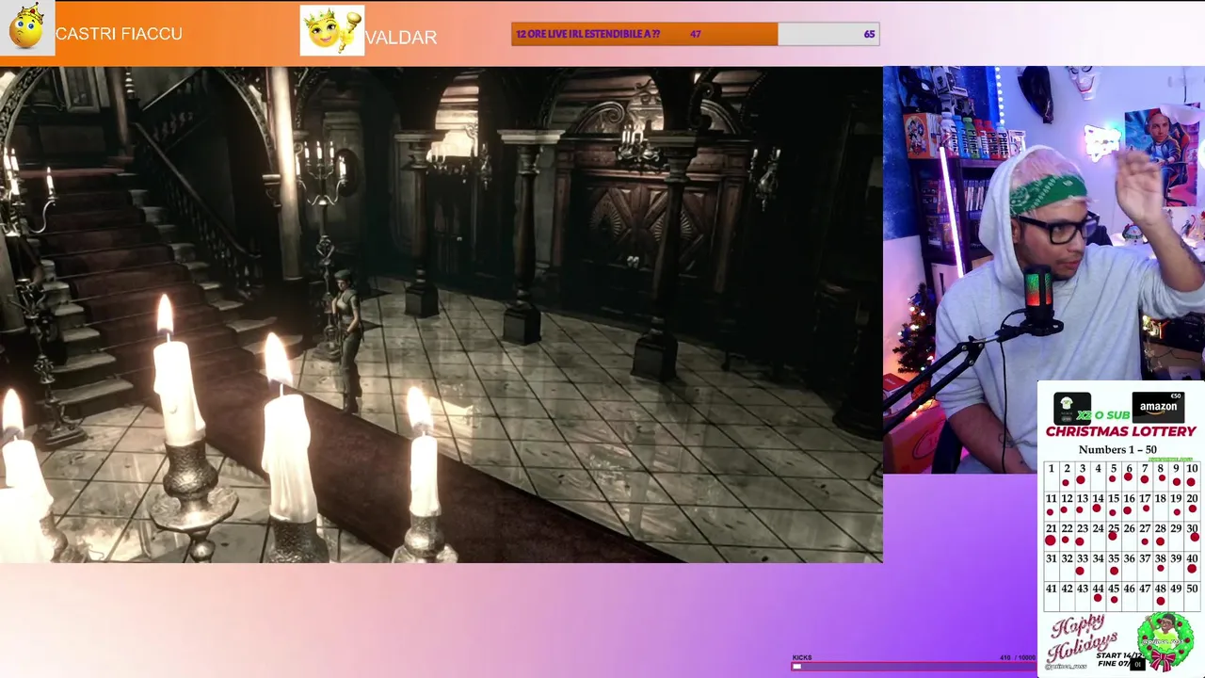
Task: Select lottery number 21 cell
Action: pyautogui.click(x=1051, y=537)
